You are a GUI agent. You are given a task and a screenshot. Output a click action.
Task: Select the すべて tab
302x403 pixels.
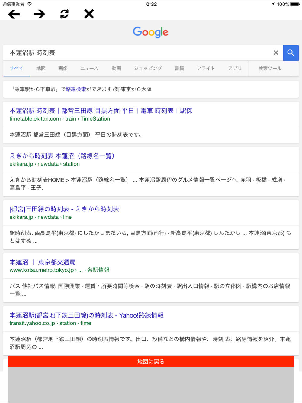pyautogui.click(x=16, y=69)
